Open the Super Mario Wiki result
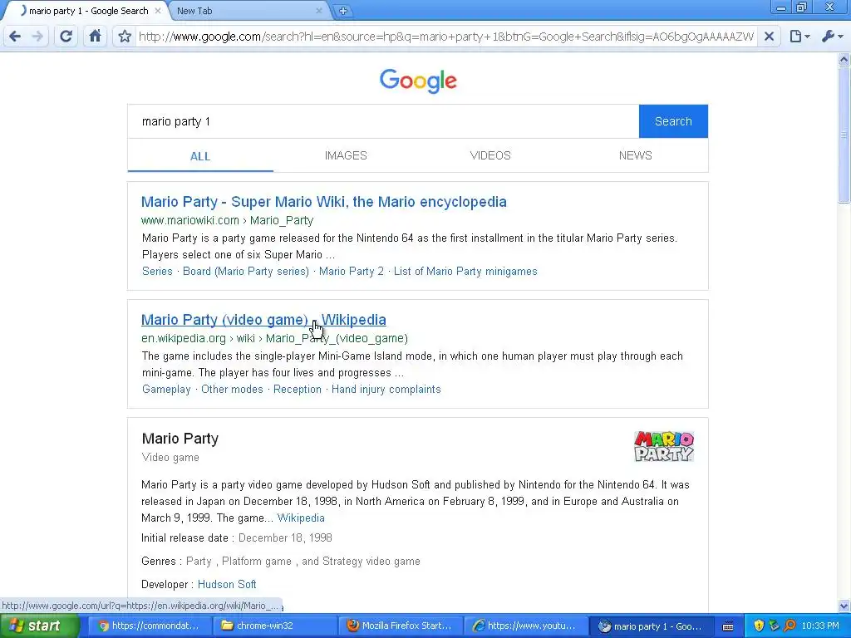Viewport: 851px width, 638px height. [323, 202]
